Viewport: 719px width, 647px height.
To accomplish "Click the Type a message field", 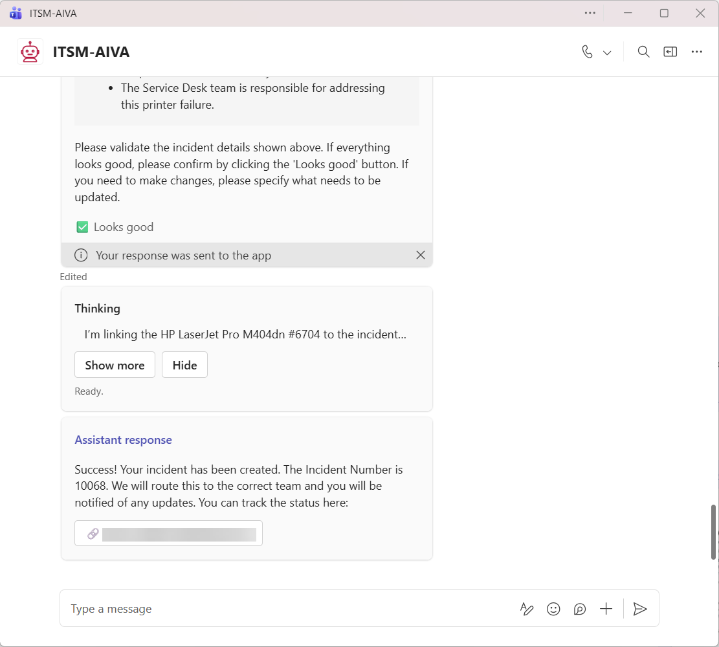I will point(285,609).
